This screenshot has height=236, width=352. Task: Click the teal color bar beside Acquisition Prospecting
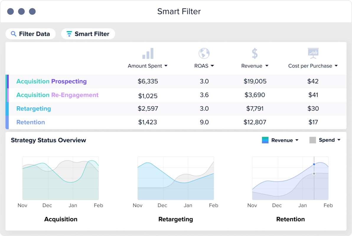pos(6,81)
